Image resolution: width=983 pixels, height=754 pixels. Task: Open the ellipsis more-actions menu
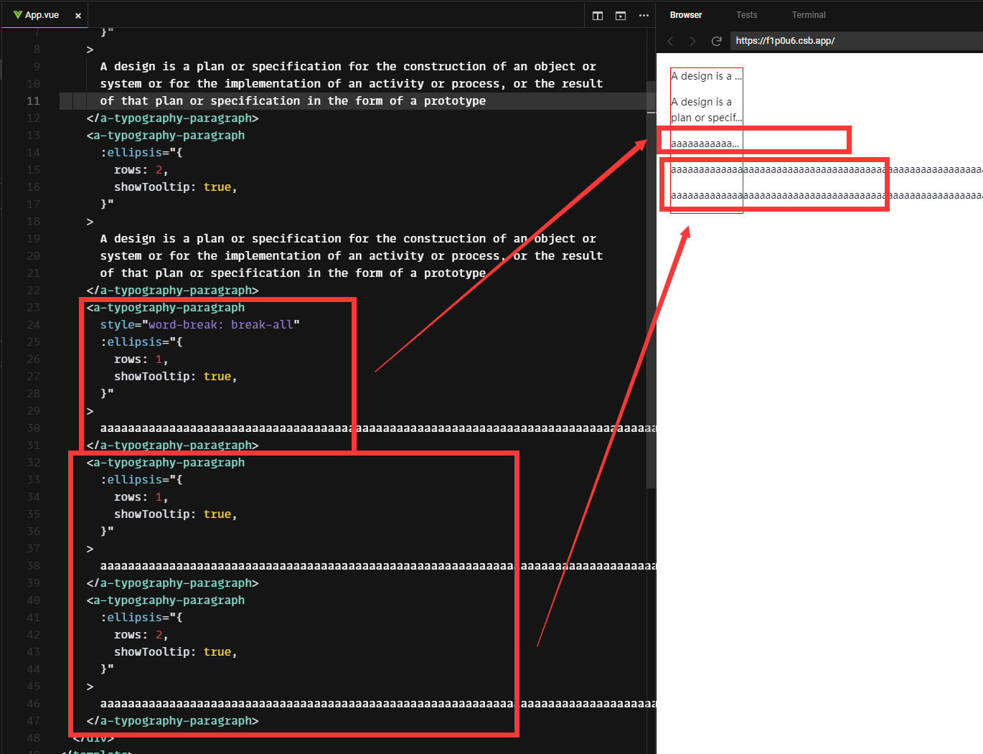tap(643, 15)
